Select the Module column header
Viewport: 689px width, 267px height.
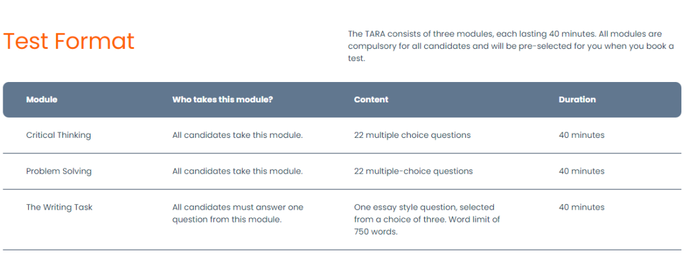point(41,100)
